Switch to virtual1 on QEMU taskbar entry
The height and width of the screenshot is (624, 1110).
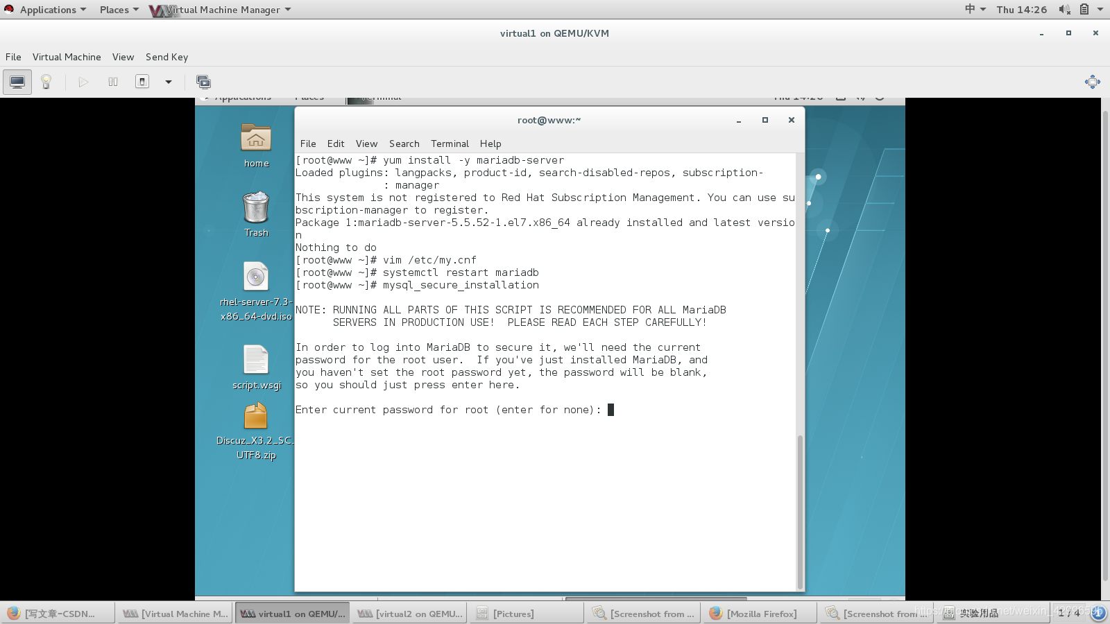292,614
